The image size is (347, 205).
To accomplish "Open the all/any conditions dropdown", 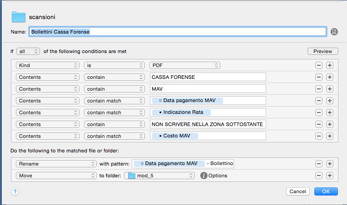I will click(28, 51).
